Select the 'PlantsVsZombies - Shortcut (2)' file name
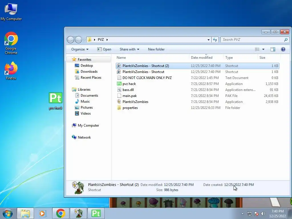 pos(146,66)
